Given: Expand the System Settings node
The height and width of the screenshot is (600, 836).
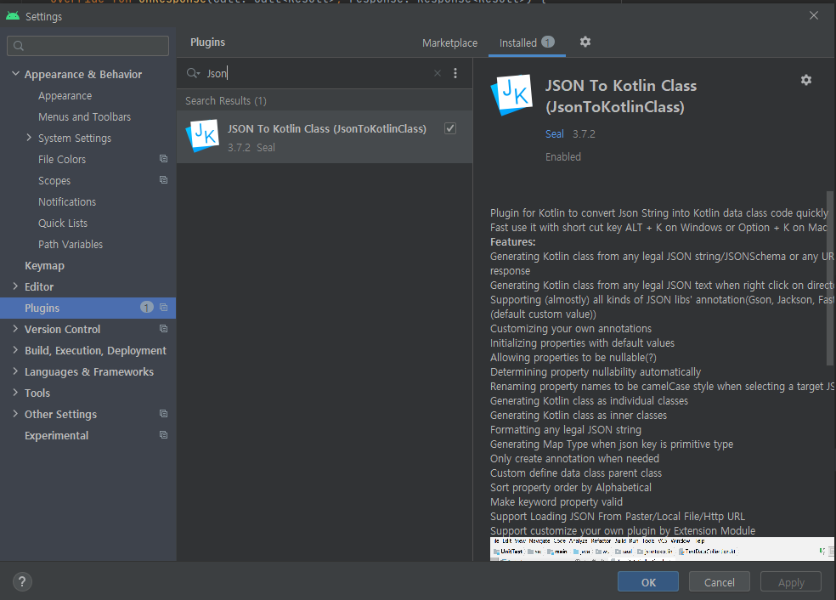Looking at the screenshot, I should [29, 138].
